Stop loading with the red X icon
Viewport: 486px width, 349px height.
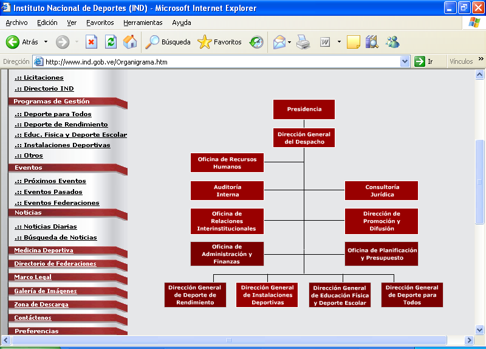point(91,42)
